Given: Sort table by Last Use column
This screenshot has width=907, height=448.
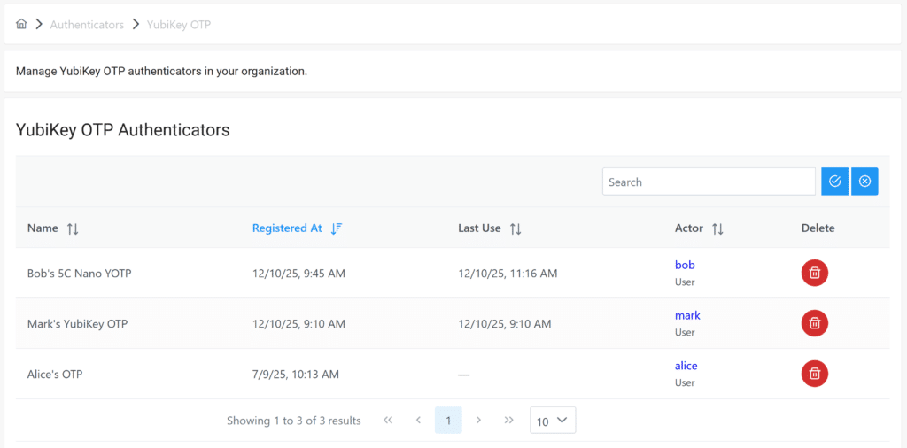Looking at the screenshot, I should point(516,228).
